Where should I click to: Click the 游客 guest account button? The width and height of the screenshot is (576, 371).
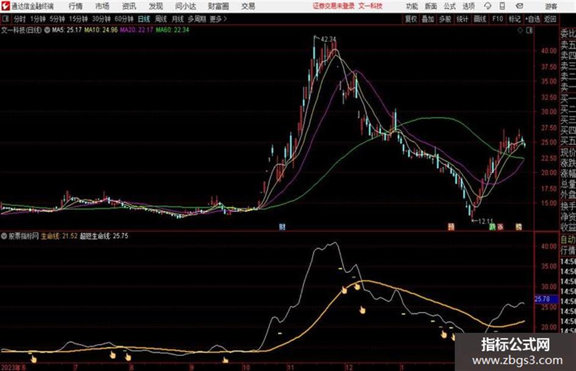coord(551,6)
